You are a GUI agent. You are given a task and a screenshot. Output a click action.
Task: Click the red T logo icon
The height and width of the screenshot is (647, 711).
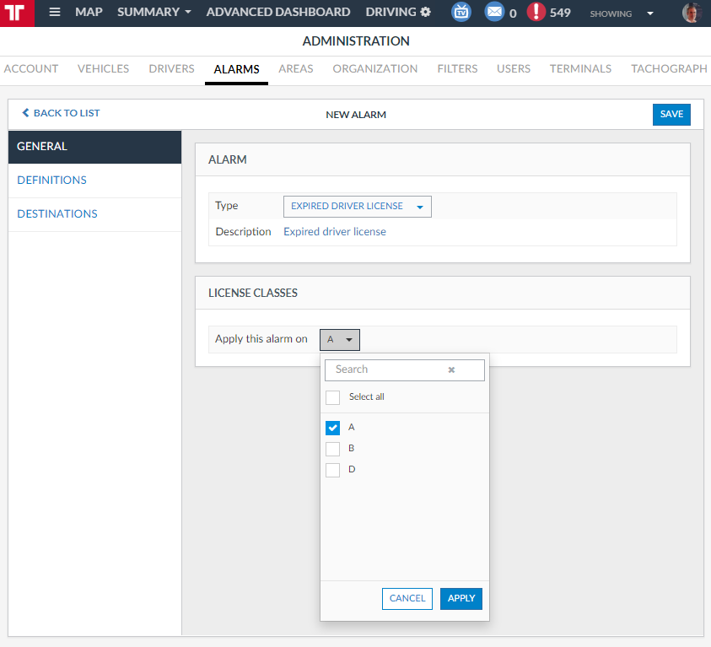click(17, 13)
